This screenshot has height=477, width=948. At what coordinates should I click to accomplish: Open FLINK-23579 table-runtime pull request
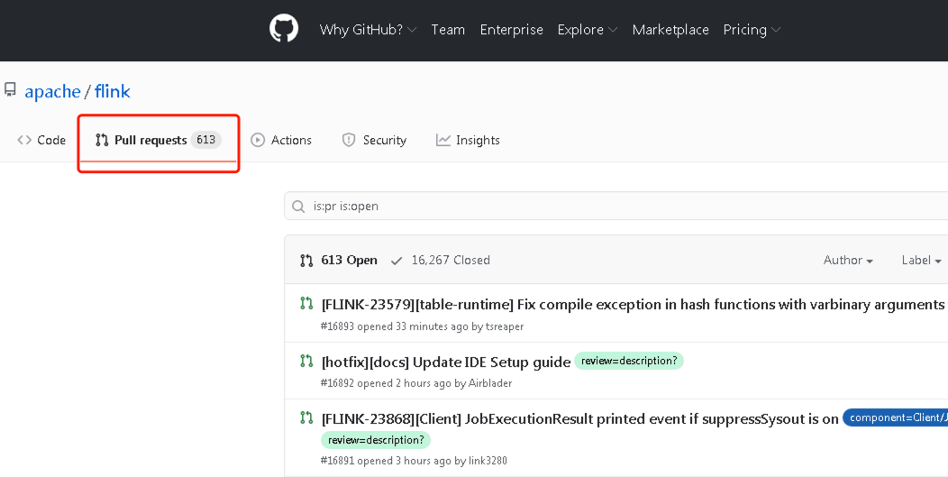tap(633, 305)
